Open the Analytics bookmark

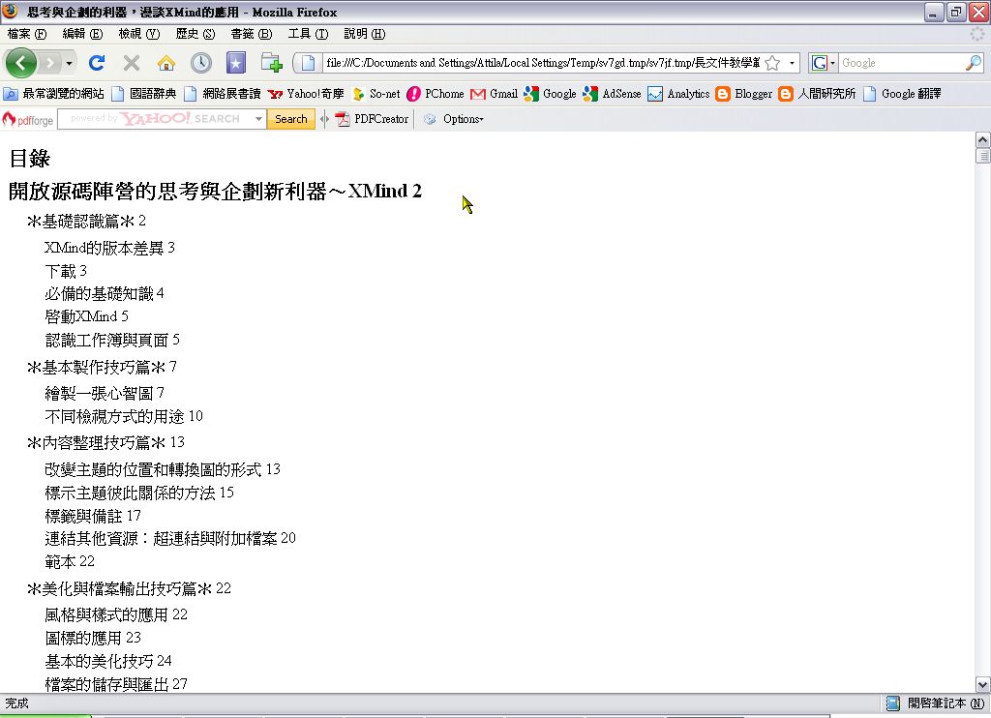coord(678,94)
